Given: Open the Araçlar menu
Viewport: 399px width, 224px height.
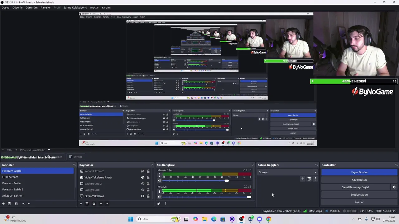Looking at the screenshot, I should [94, 7].
